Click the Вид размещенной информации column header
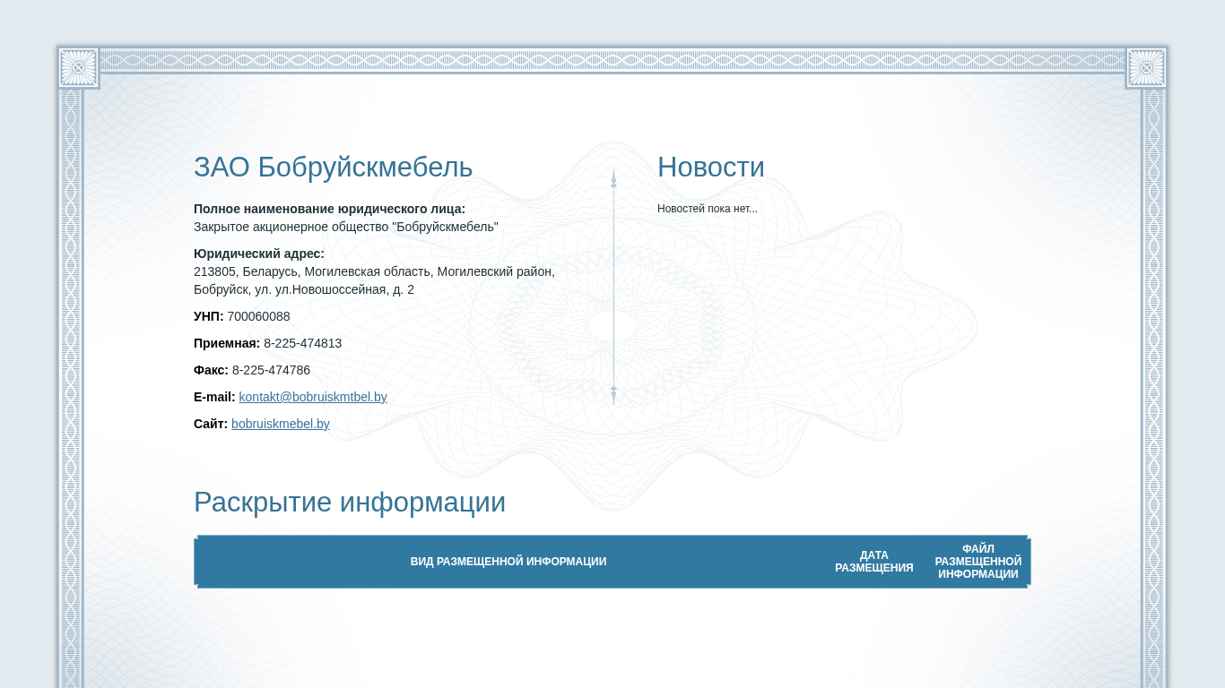Image resolution: width=1225 pixels, height=688 pixels. (508, 562)
